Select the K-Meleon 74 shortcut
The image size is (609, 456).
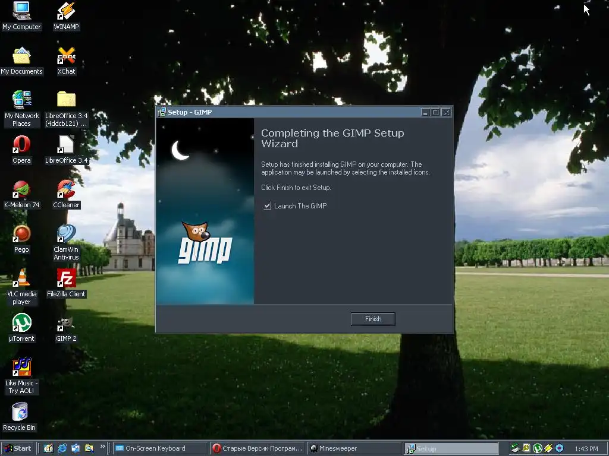coord(21,194)
